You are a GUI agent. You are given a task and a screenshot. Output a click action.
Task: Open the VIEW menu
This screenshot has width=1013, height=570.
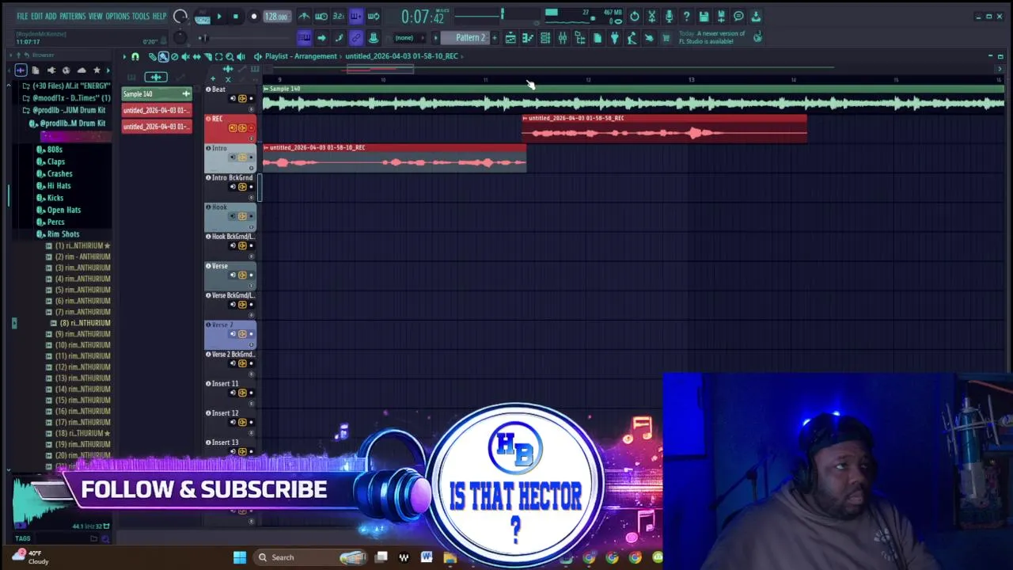(95, 16)
